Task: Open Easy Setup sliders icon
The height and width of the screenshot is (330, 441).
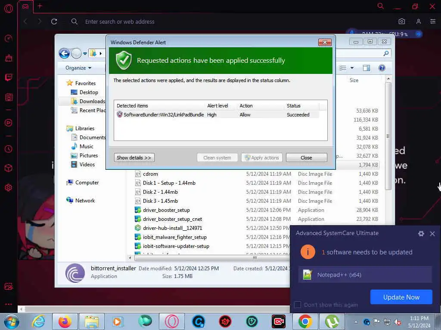Action: (433, 21)
